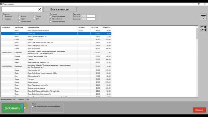208x117 pixels.
Task: Click the green Добавить button
Action: point(13,108)
